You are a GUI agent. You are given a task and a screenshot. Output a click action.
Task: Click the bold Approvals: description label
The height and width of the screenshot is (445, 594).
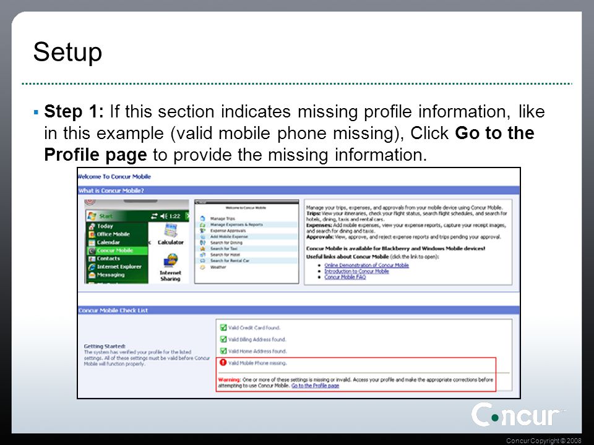(320, 237)
